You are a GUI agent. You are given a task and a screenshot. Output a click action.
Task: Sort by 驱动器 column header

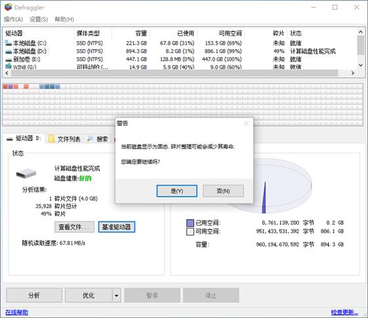click(x=39, y=33)
